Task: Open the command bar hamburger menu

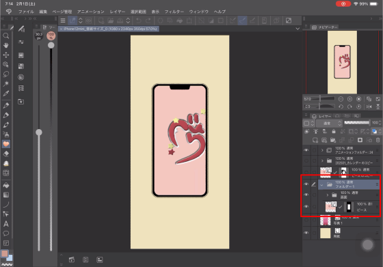Action: [63, 20]
